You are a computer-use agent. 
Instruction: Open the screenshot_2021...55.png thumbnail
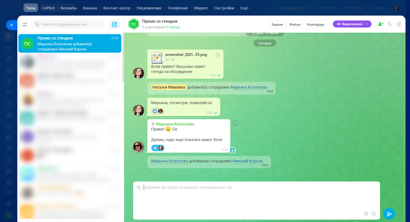pyautogui.click(x=157, y=58)
